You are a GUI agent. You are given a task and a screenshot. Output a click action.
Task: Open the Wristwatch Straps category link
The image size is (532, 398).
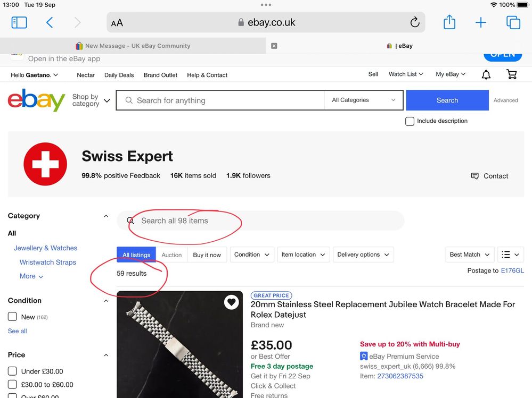coord(48,262)
